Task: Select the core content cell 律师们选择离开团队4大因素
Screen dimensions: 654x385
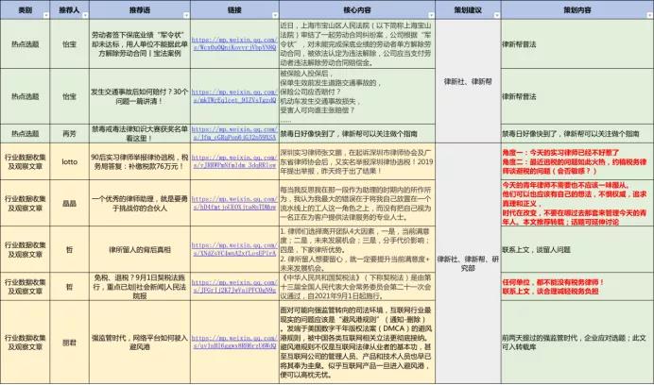Action: tap(357, 249)
